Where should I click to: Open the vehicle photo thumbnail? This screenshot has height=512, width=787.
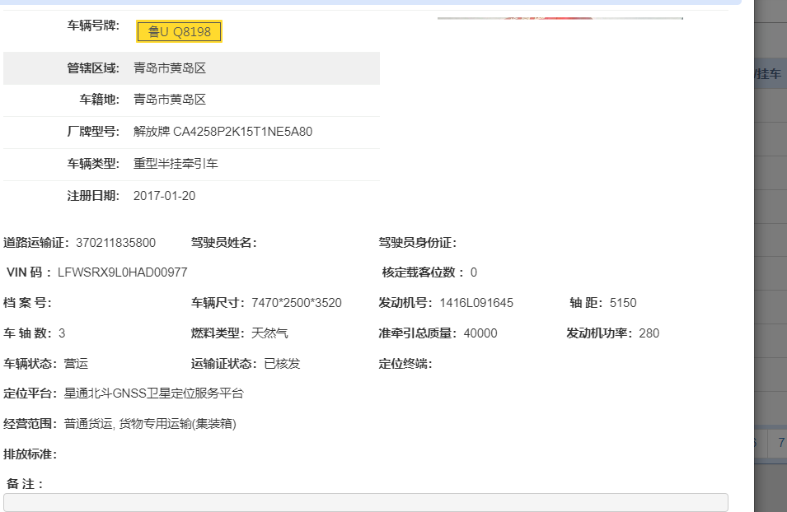[x=560, y=17]
